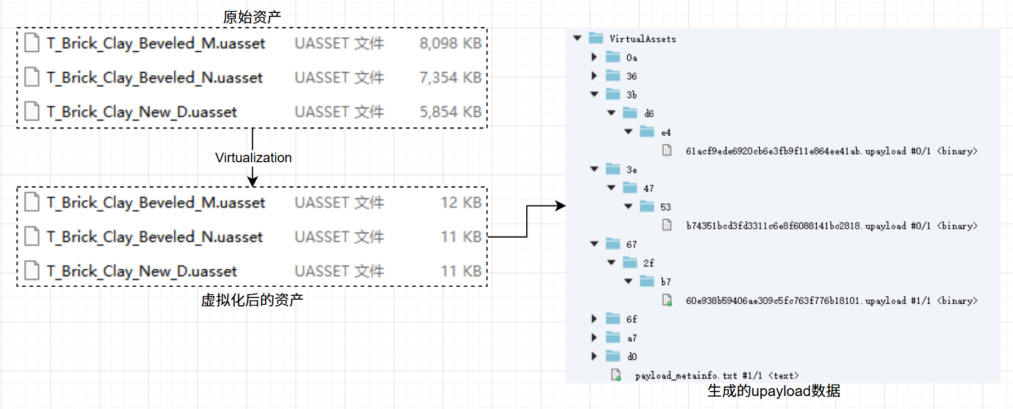Select the 11 KB T_Brick_Clay_New_D.uasset file
The image size is (1013, 409).
(x=142, y=272)
